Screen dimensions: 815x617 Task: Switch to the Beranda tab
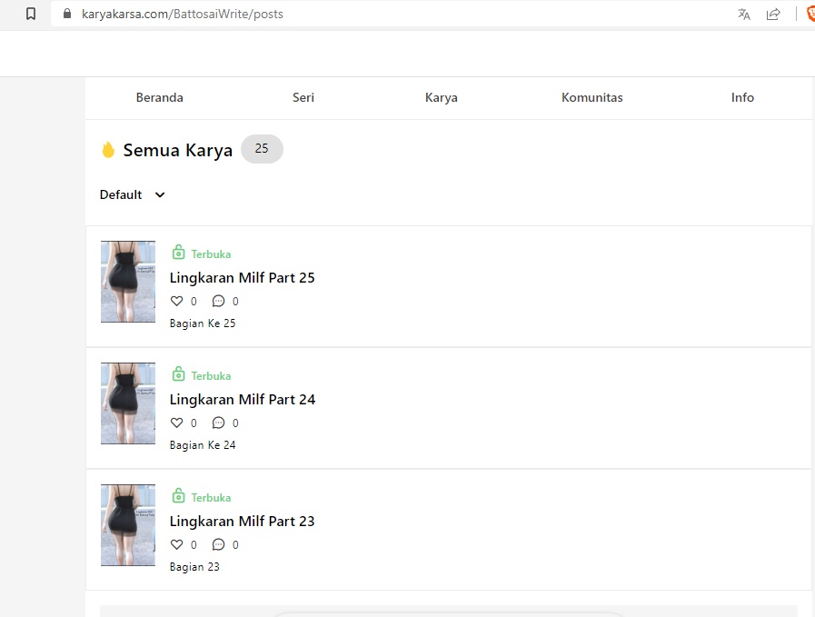pyautogui.click(x=160, y=98)
